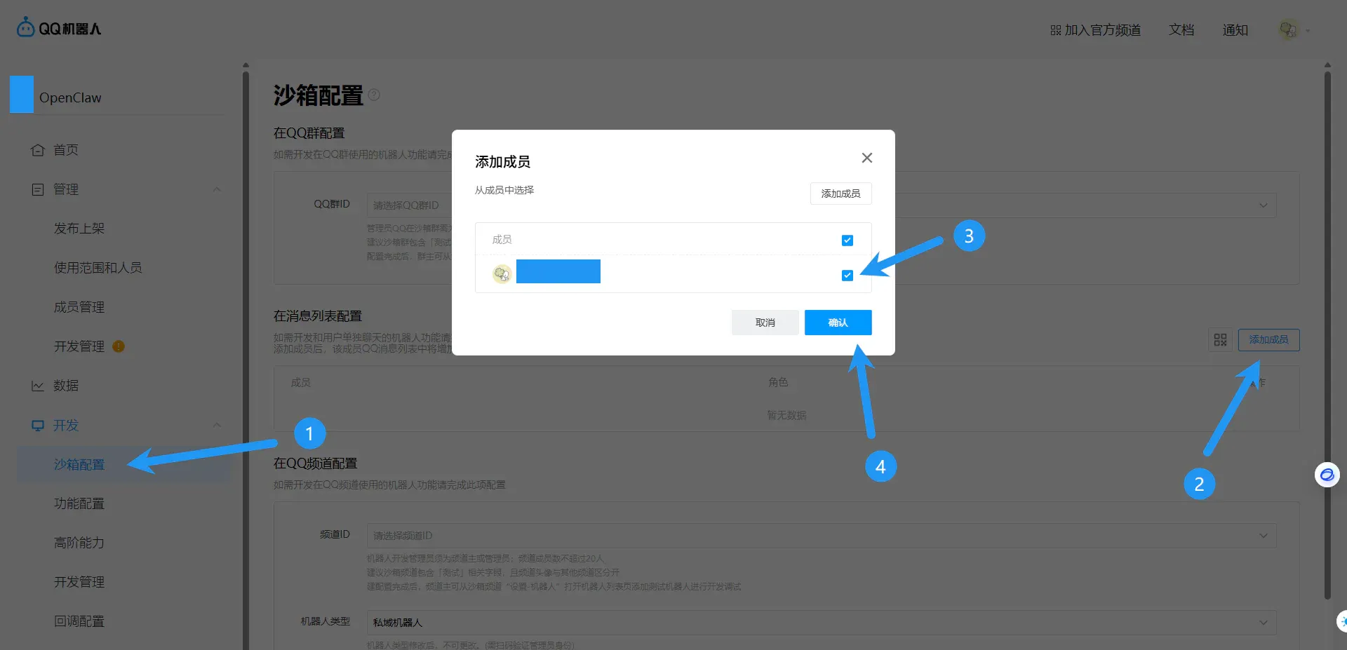
Task: Click the 取消 button in dialog
Action: click(x=765, y=323)
